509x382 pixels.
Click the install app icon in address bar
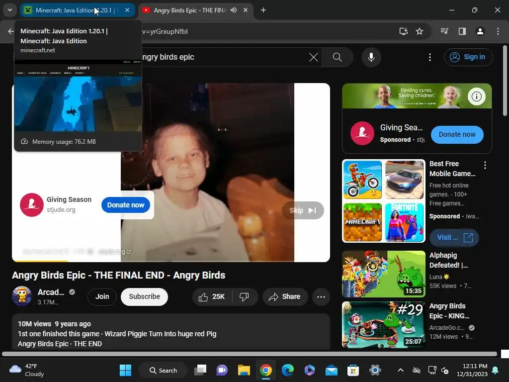(x=404, y=31)
